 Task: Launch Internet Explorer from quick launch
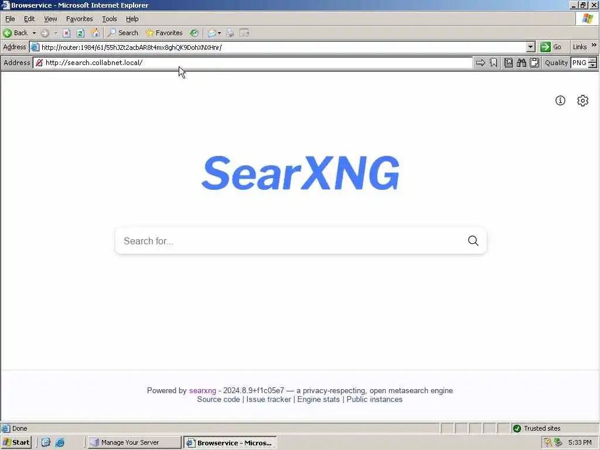[x=60, y=442]
